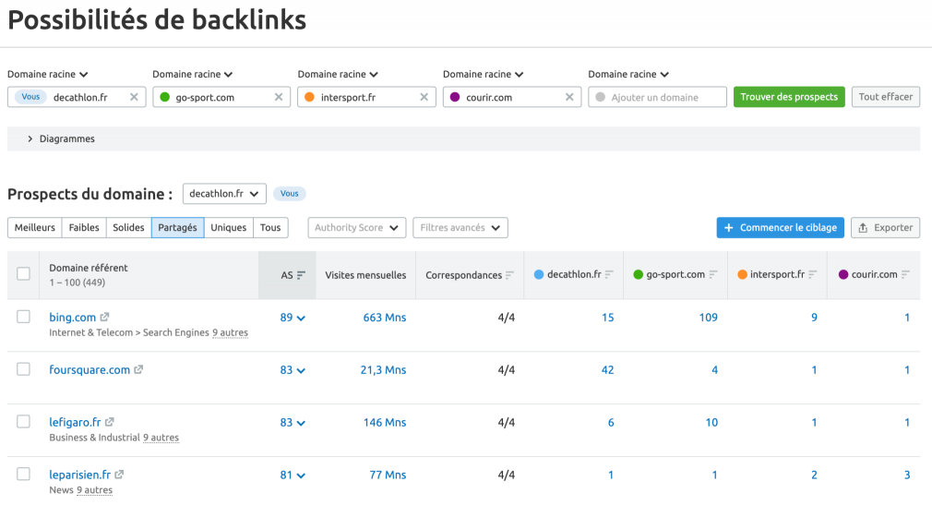Image resolution: width=932 pixels, height=505 pixels.
Task: Click Tout effacer button
Action: coord(886,97)
